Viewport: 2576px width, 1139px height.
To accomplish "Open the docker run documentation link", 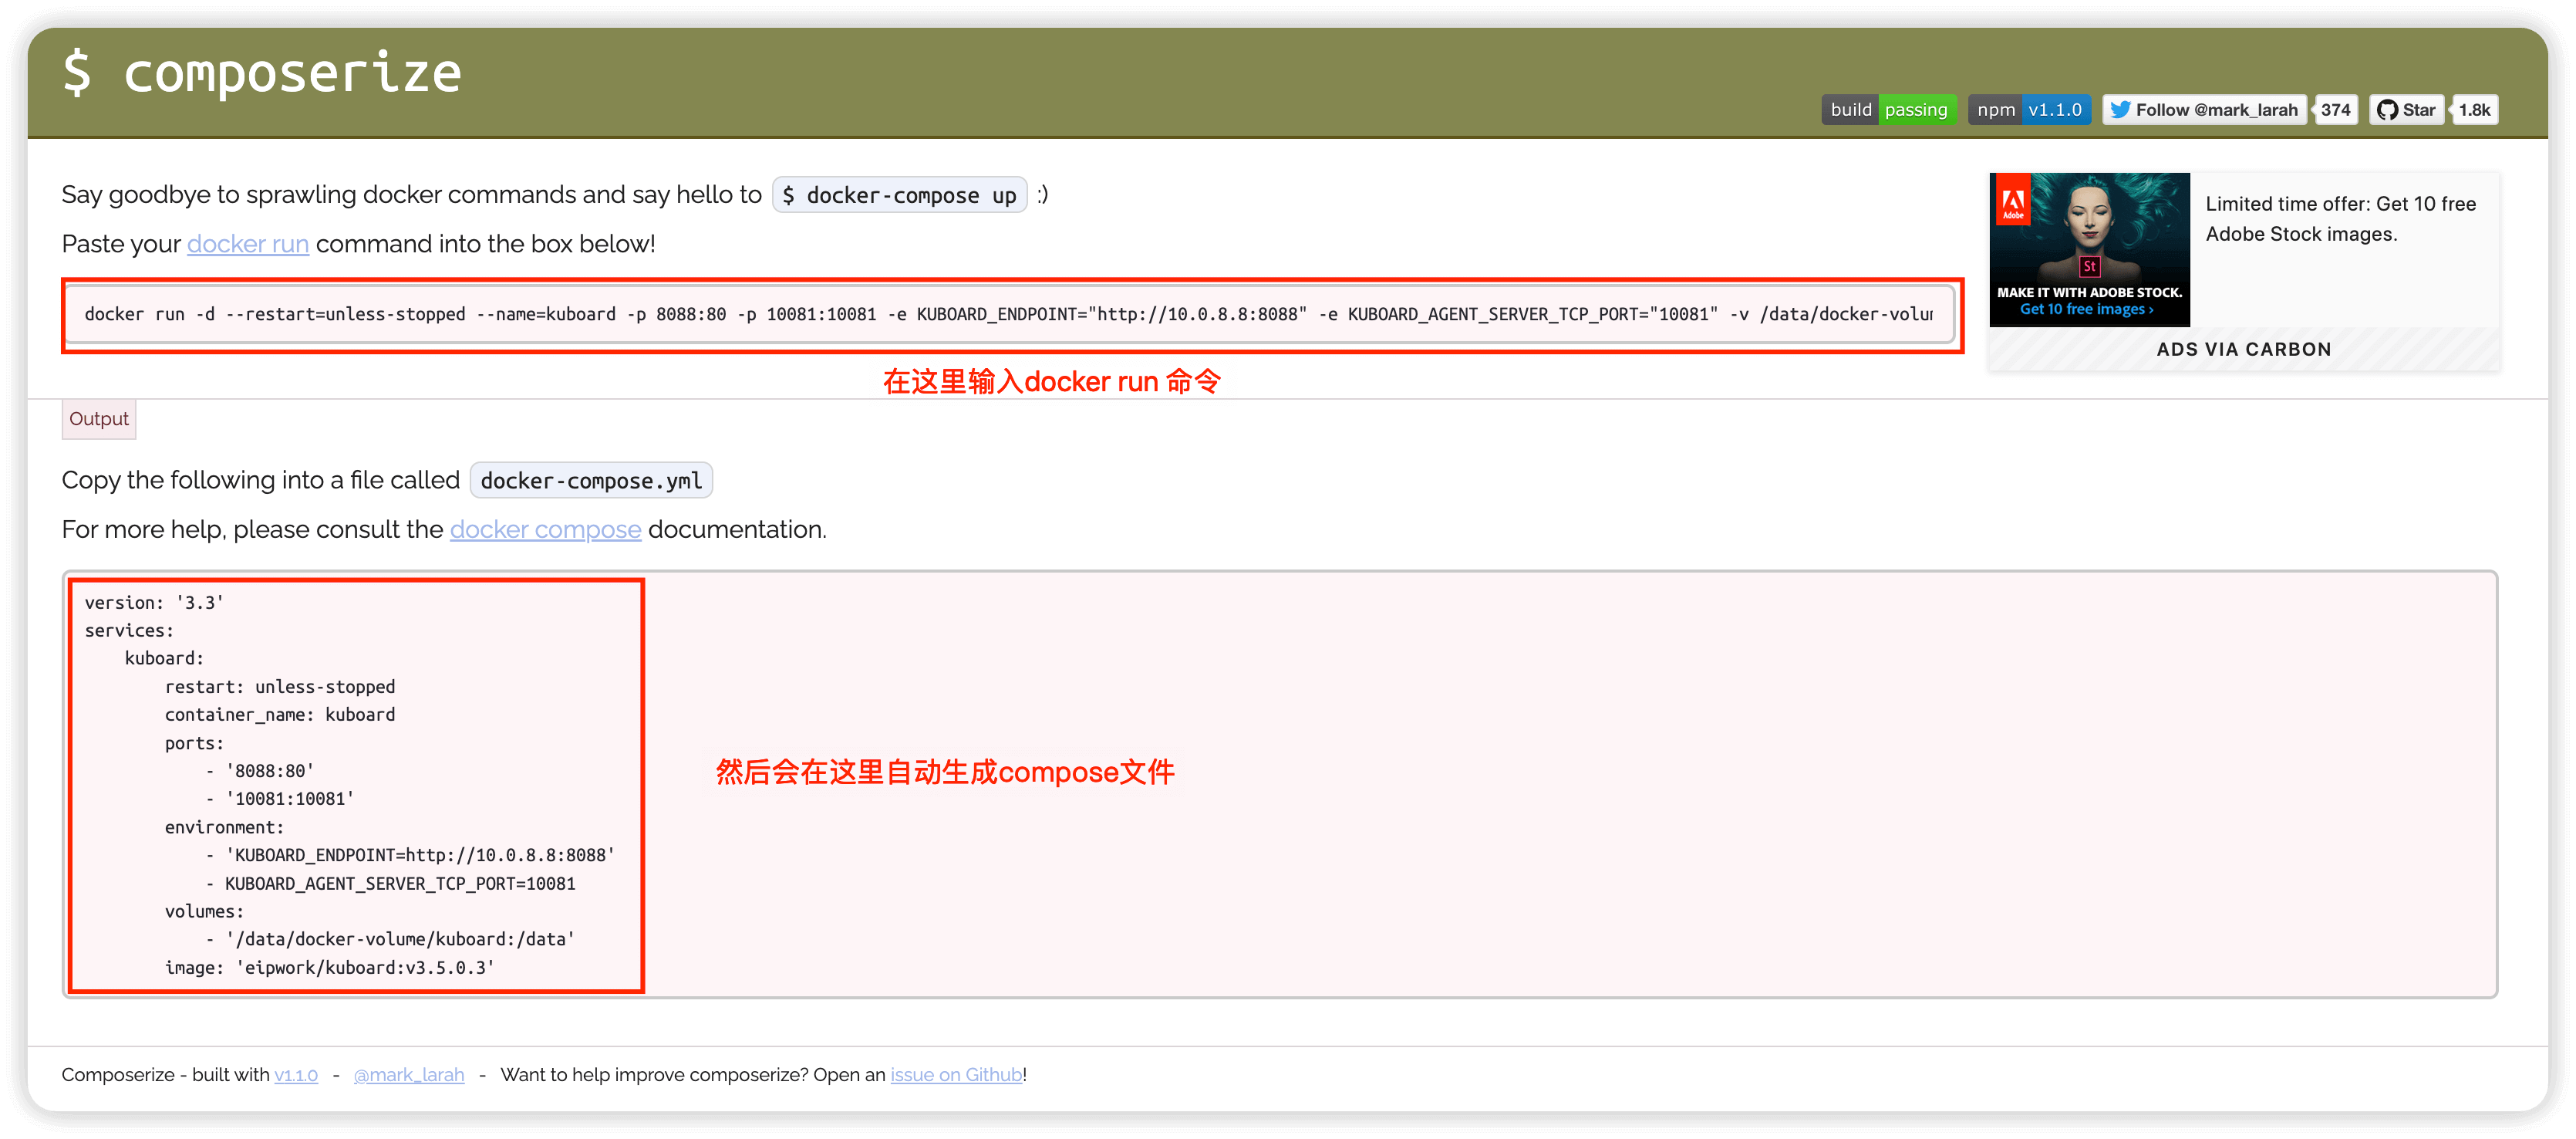I will point(248,244).
